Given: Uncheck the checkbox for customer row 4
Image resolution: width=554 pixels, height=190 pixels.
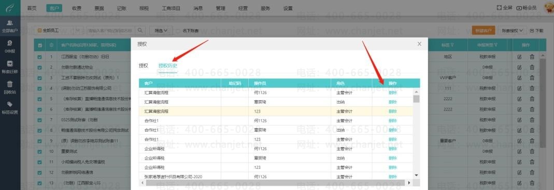Looking at the screenshot, I should [x=39, y=88].
